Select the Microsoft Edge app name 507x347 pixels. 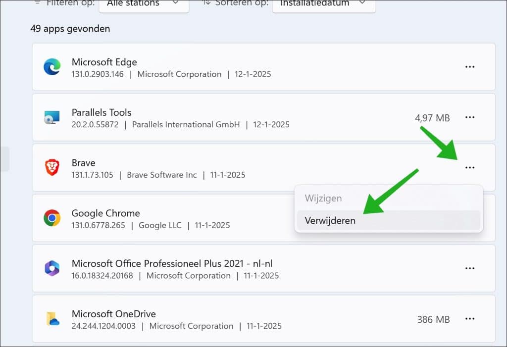tap(104, 62)
